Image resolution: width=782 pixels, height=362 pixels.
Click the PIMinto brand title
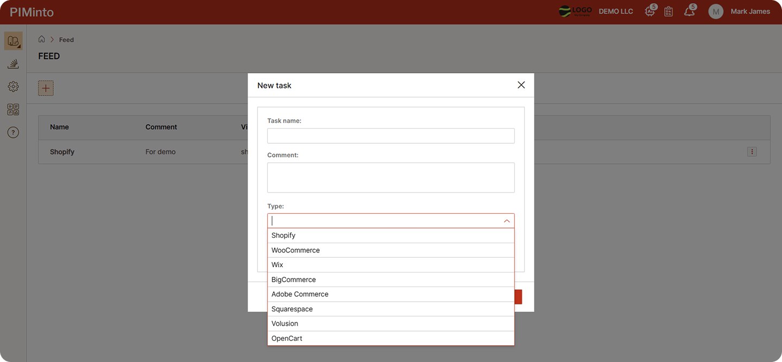tap(32, 12)
